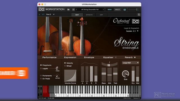
Task: Click the red keyswitch keys on keyboard
Action: (x=46, y=91)
